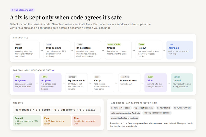The image size is (206, 137).
Task: Click 'can veto a fix' Critic description
Action: 155,85
